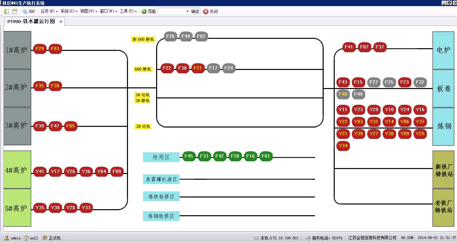The width and height of the screenshot is (457, 243).
Task: Select the 炼钢 destination block
Action: tap(443, 127)
